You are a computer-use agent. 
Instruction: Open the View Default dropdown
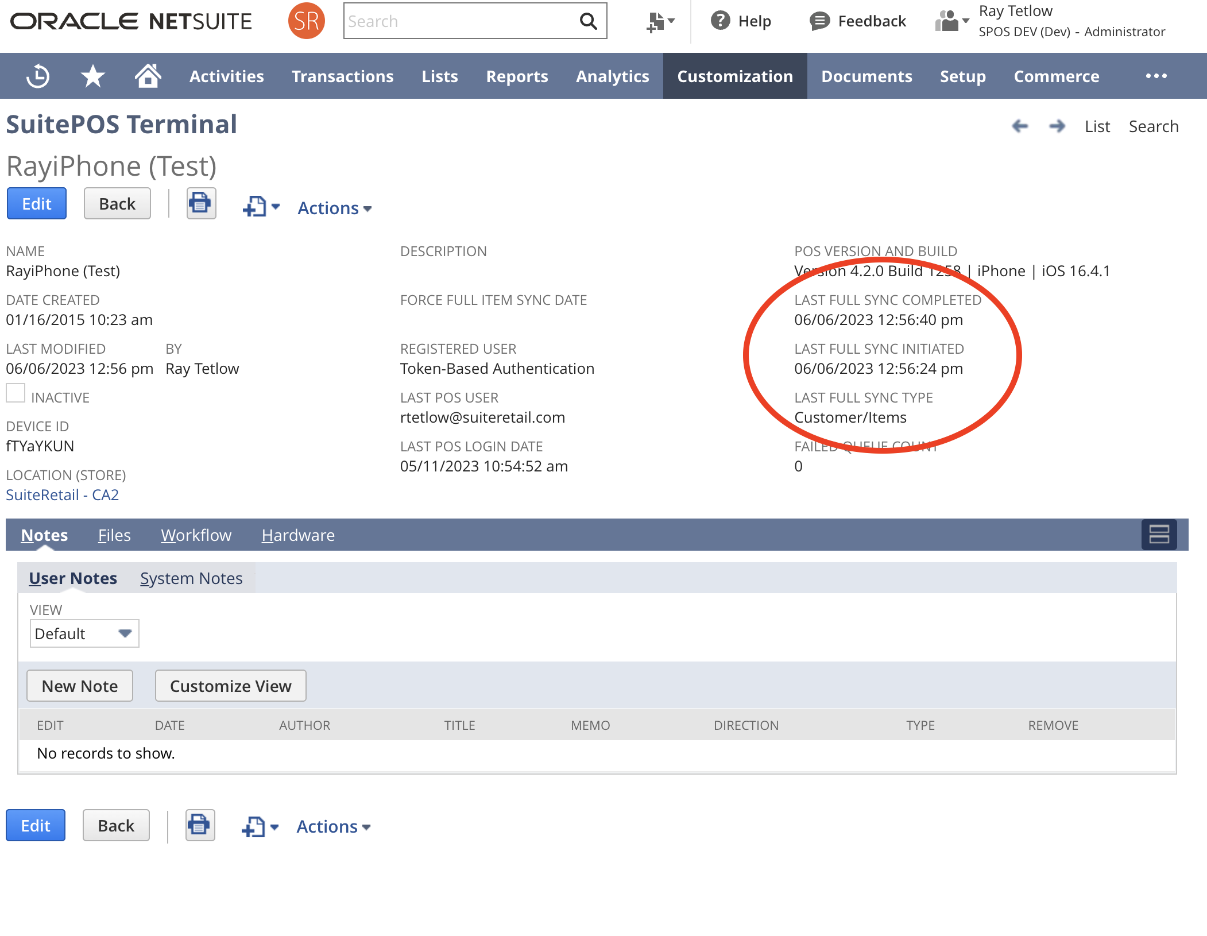click(x=84, y=633)
